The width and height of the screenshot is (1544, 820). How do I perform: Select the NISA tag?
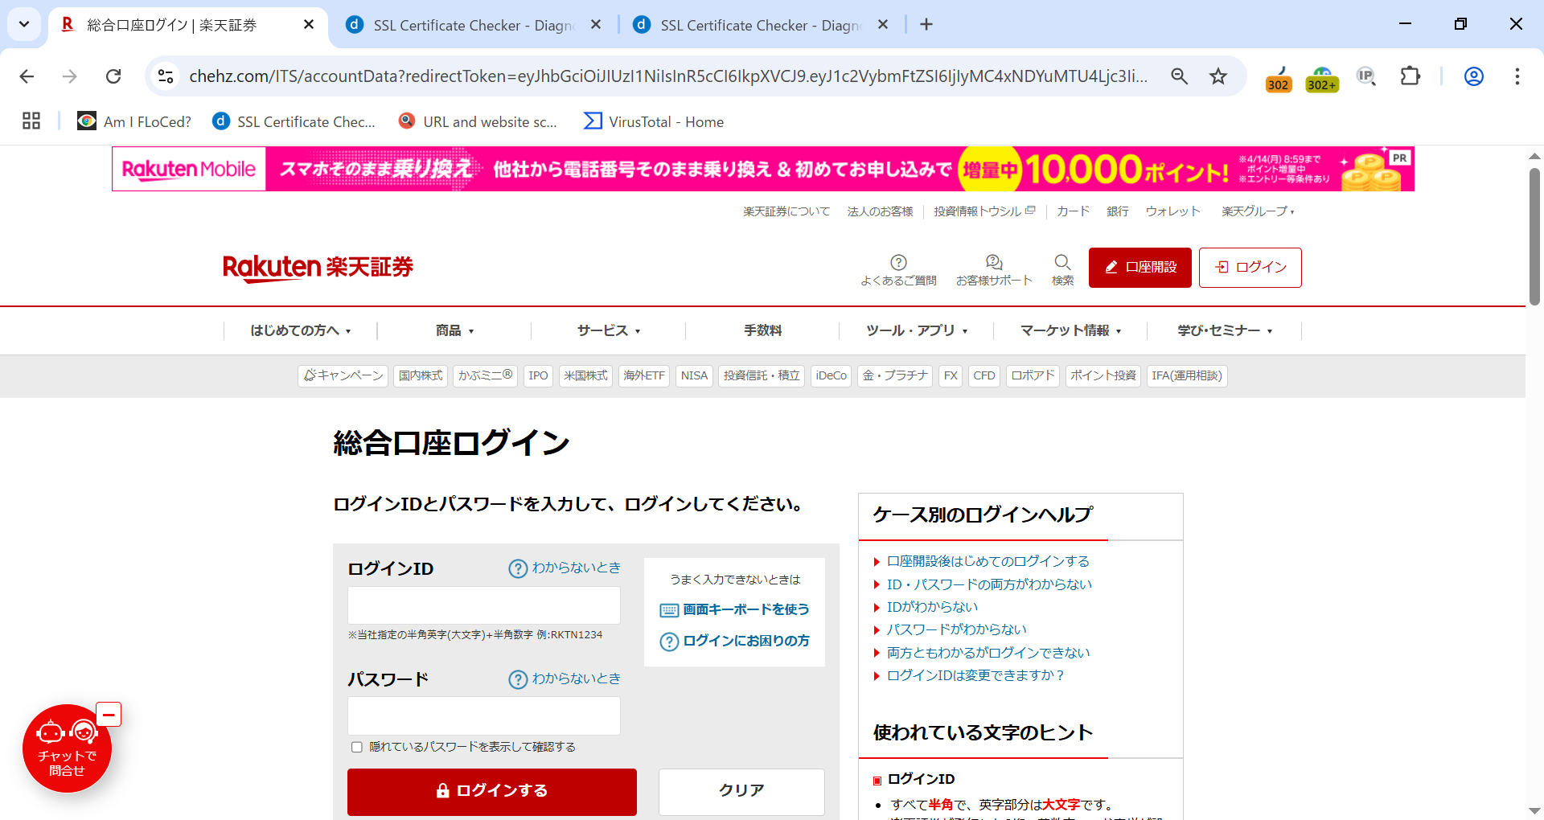694,375
